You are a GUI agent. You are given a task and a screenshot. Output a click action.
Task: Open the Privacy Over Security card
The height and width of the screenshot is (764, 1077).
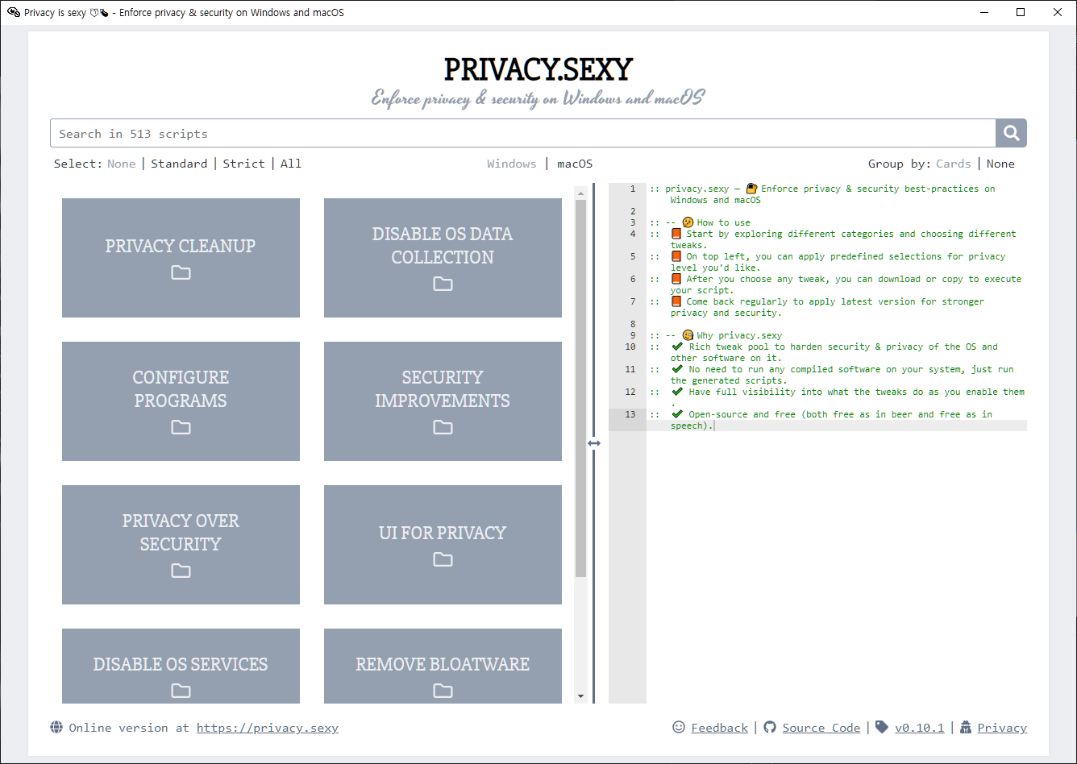(181, 545)
